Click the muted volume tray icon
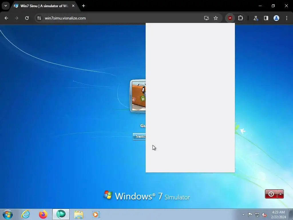The height and width of the screenshot is (220, 293). [264, 215]
